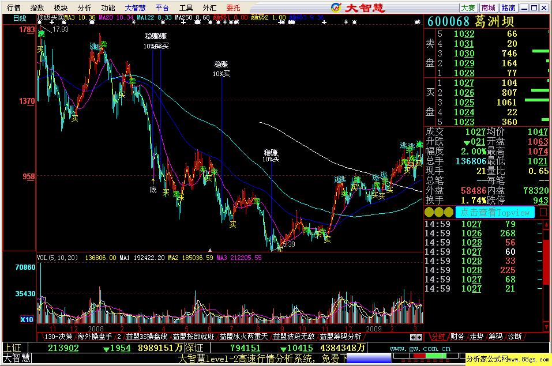Click sell level 5 price 1032
Image resolution: width=552 pixels, height=366 pixels.
464,34
